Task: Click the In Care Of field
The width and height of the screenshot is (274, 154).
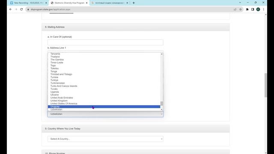Action: pos(105,42)
